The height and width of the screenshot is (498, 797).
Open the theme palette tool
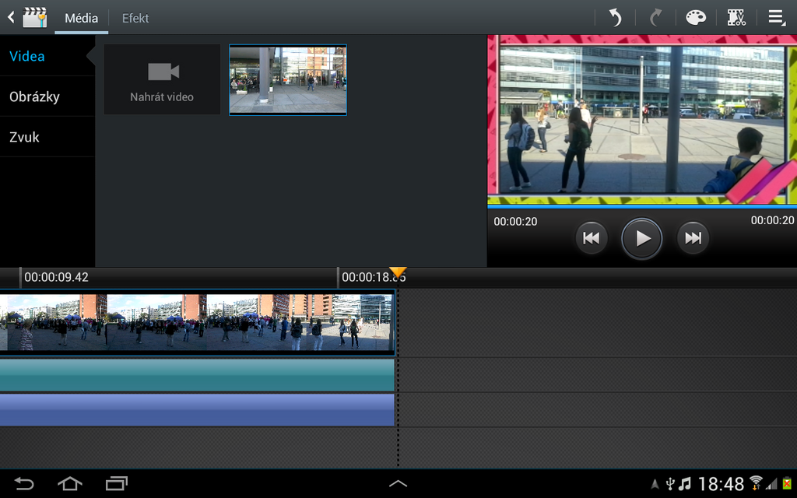pyautogui.click(x=695, y=16)
